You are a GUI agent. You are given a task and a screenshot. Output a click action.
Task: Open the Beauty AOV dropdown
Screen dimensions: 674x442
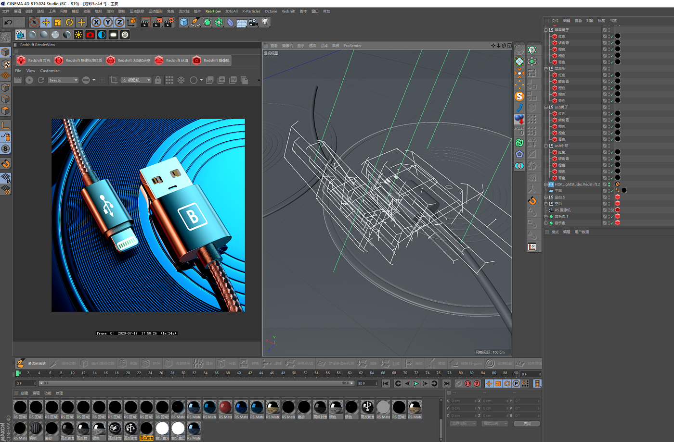point(63,80)
